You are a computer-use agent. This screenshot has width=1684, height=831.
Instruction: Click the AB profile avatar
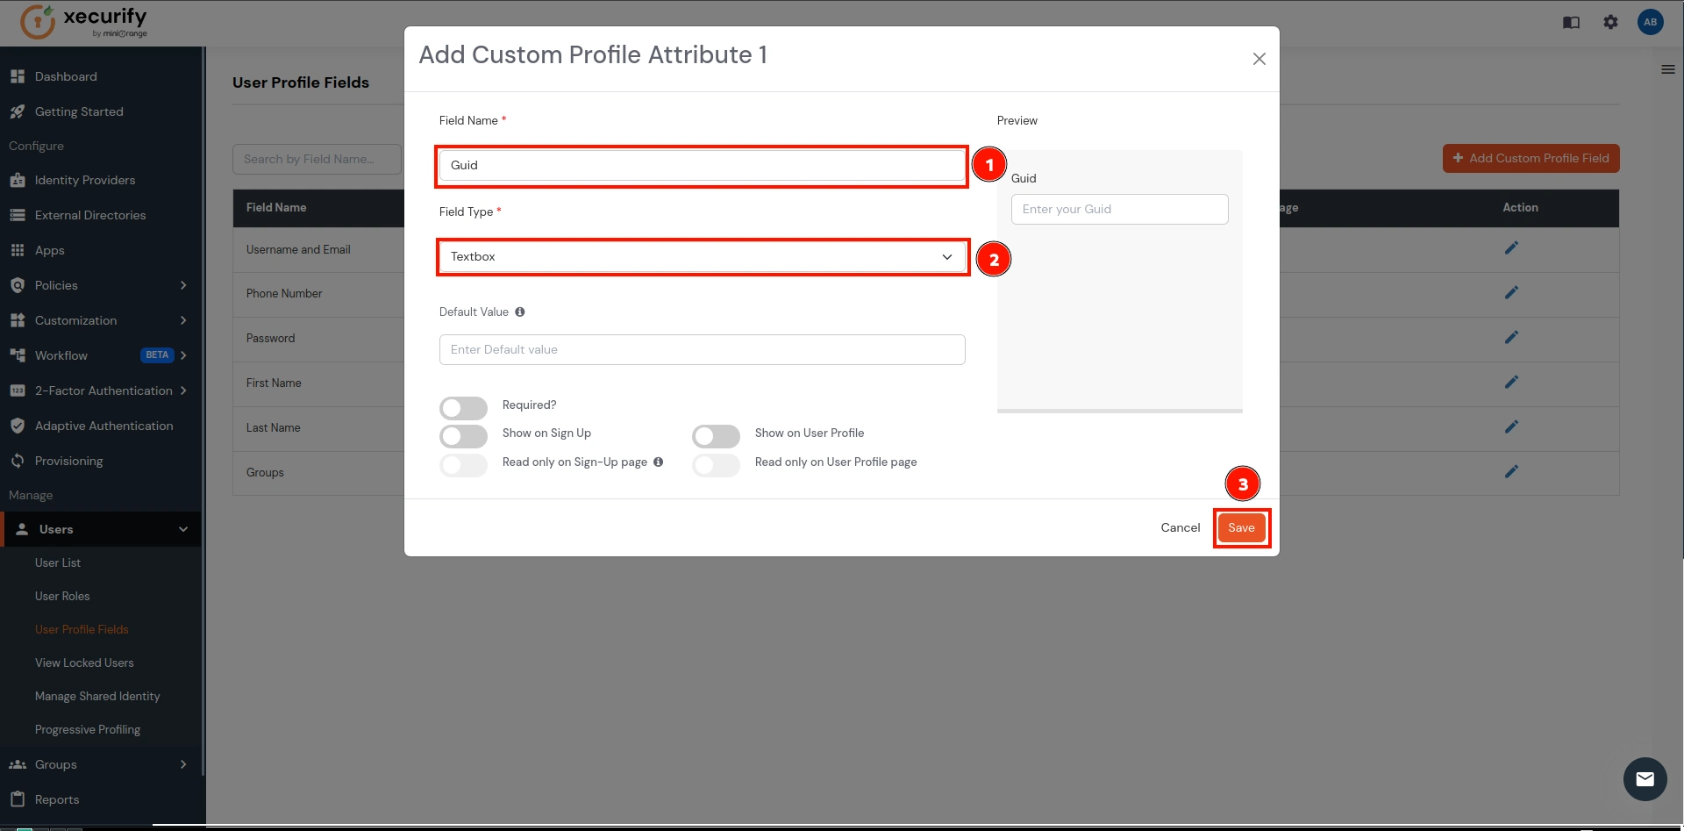(x=1652, y=22)
